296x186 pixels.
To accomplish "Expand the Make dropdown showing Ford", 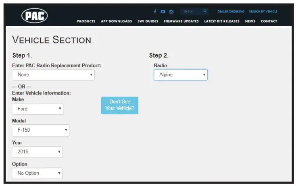I will 38,109.
